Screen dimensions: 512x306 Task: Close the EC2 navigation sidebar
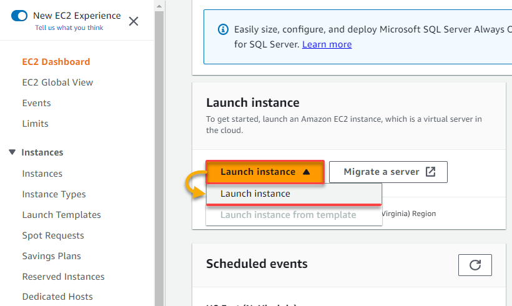pyautogui.click(x=134, y=21)
